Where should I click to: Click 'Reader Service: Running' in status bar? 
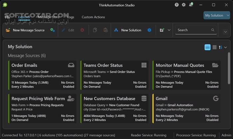click(x=148, y=135)
